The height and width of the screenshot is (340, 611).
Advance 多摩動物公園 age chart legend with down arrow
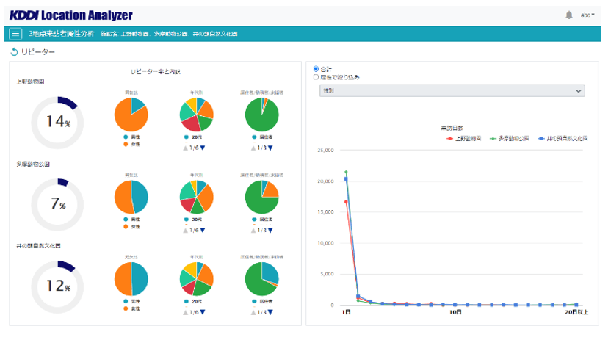(202, 230)
